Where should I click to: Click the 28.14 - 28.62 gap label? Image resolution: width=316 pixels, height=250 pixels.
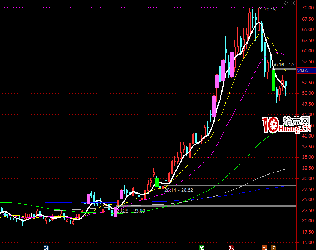click(179, 190)
